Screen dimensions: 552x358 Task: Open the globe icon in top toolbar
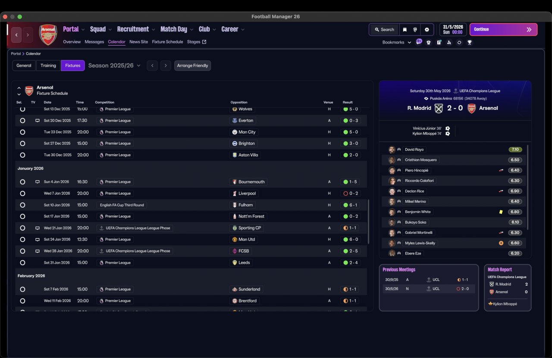(415, 30)
